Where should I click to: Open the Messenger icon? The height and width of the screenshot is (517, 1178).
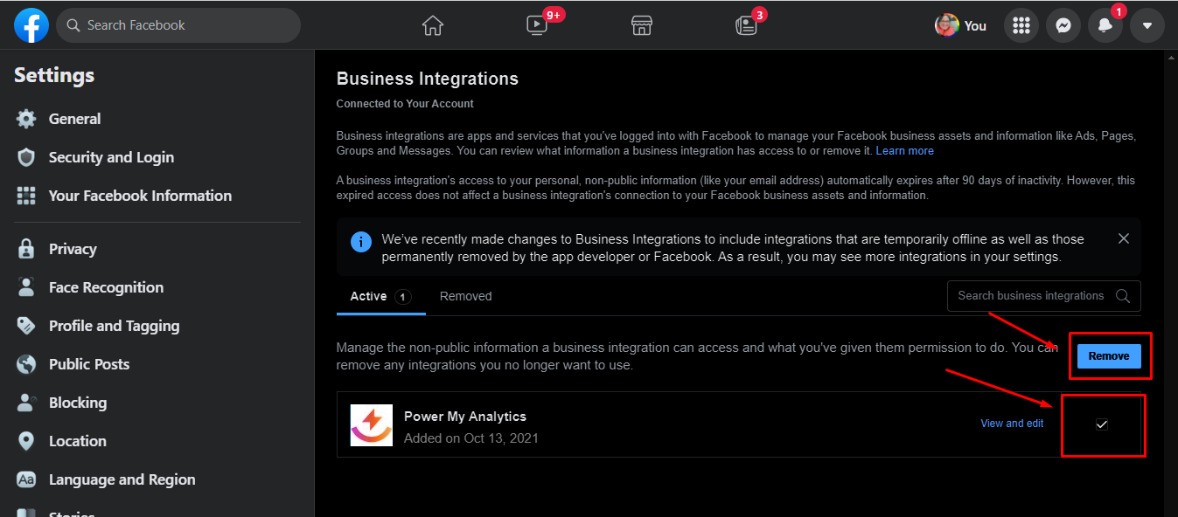tap(1063, 25)
